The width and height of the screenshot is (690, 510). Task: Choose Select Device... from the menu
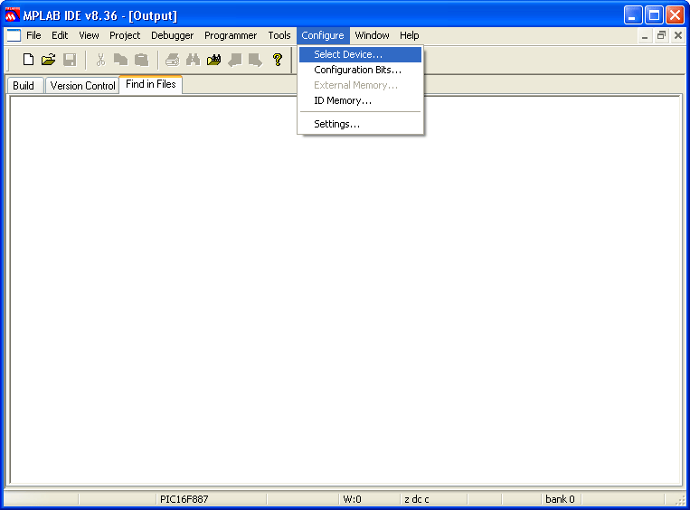tap(360, 54)
